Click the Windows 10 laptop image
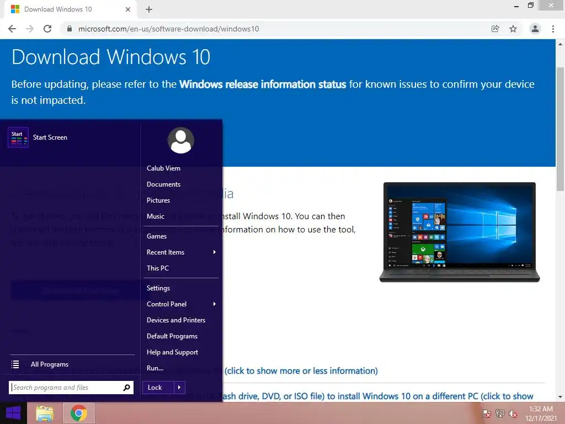The image size is (565, 424). (460, 232)
